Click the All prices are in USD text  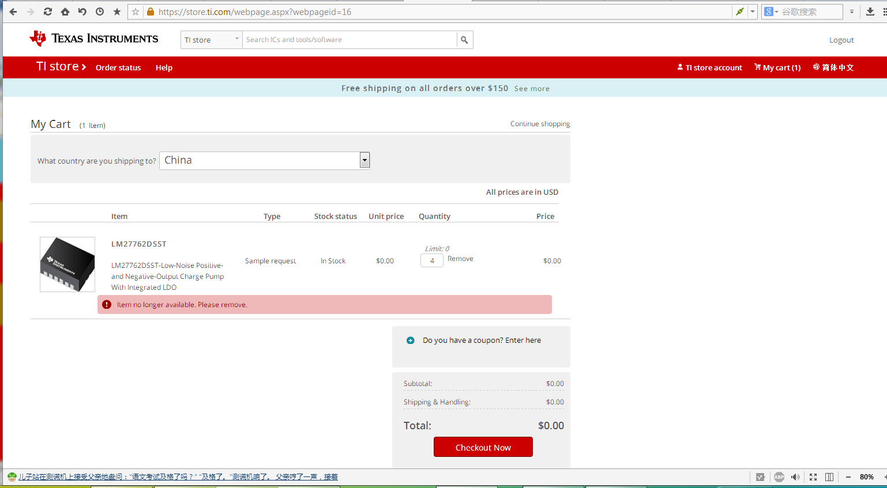point(522,192)
